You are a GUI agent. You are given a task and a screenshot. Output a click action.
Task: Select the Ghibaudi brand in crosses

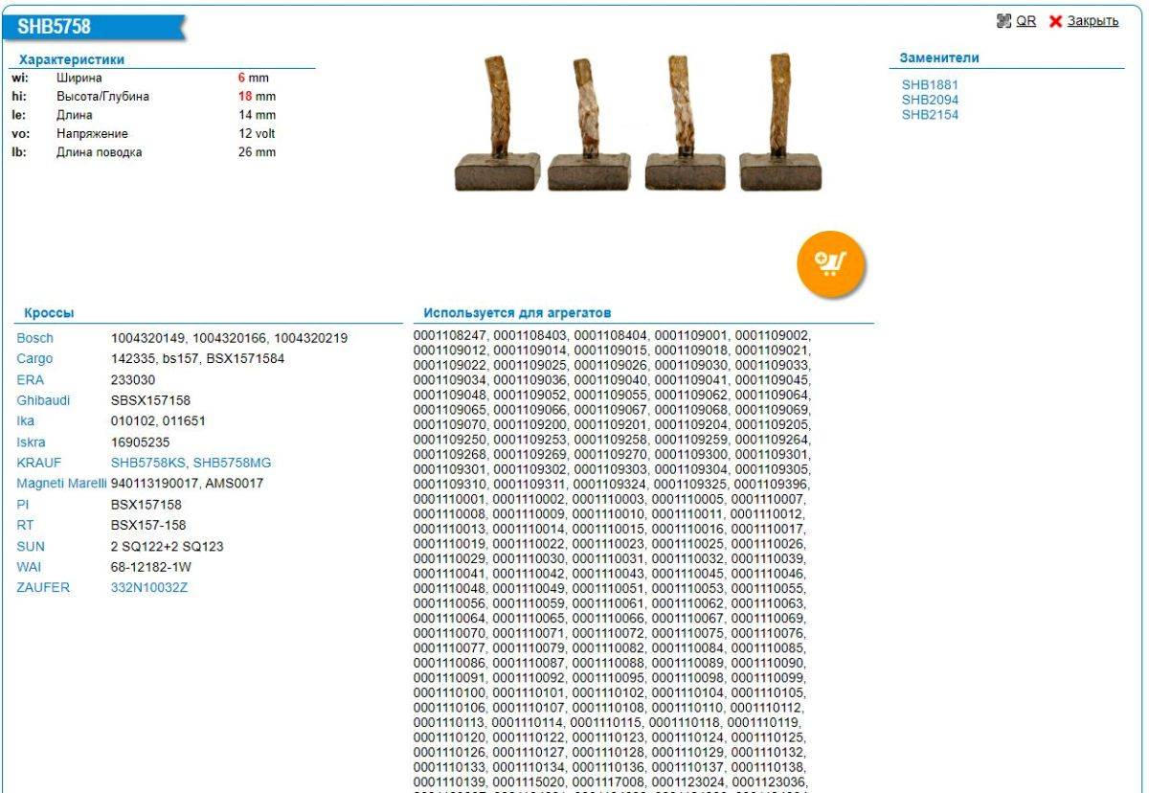tap(43, 400)
